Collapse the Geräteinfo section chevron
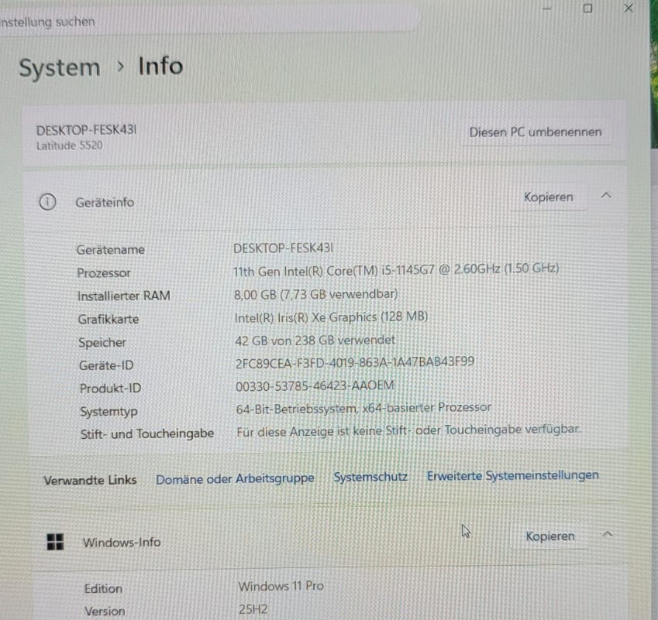The height and width of the screenshot is (620, 658). coord(606,195)
